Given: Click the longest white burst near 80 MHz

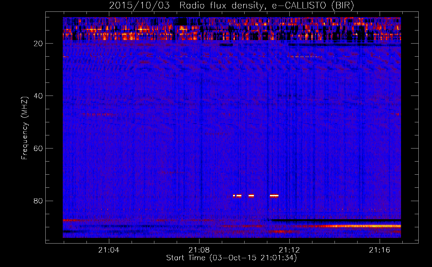Looking at the screenshot, I should click(274, 196).
